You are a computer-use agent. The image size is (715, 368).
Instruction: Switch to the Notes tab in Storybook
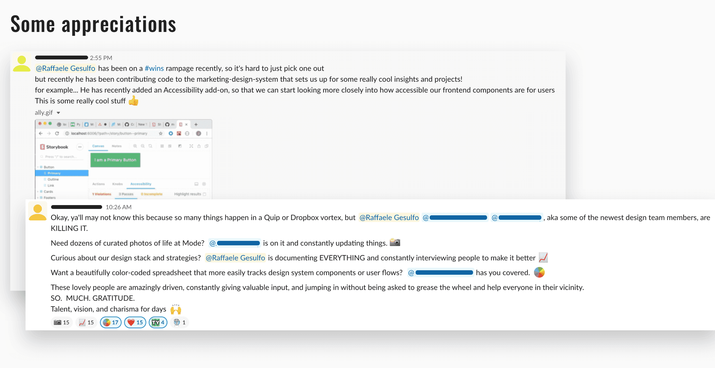pos(117,146)
